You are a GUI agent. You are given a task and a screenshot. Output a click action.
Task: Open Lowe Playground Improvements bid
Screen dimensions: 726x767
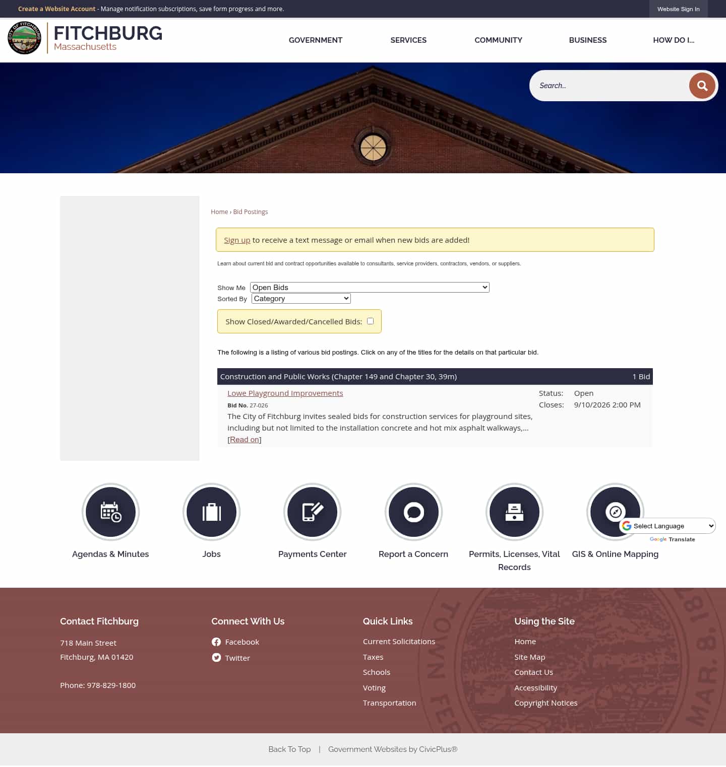pos(285,393)
